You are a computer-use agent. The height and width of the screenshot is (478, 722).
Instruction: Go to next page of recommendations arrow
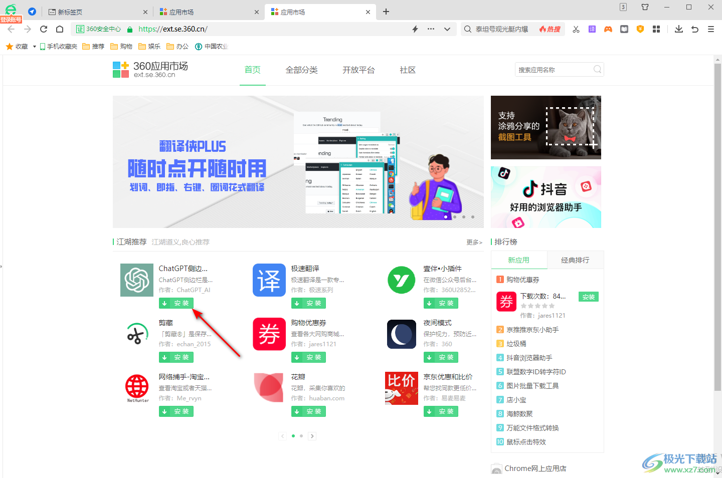312,436
